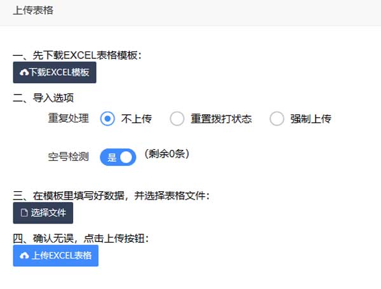Choose the 重置拨打状态 radio option
381x289 pixels.
(177, 119)
